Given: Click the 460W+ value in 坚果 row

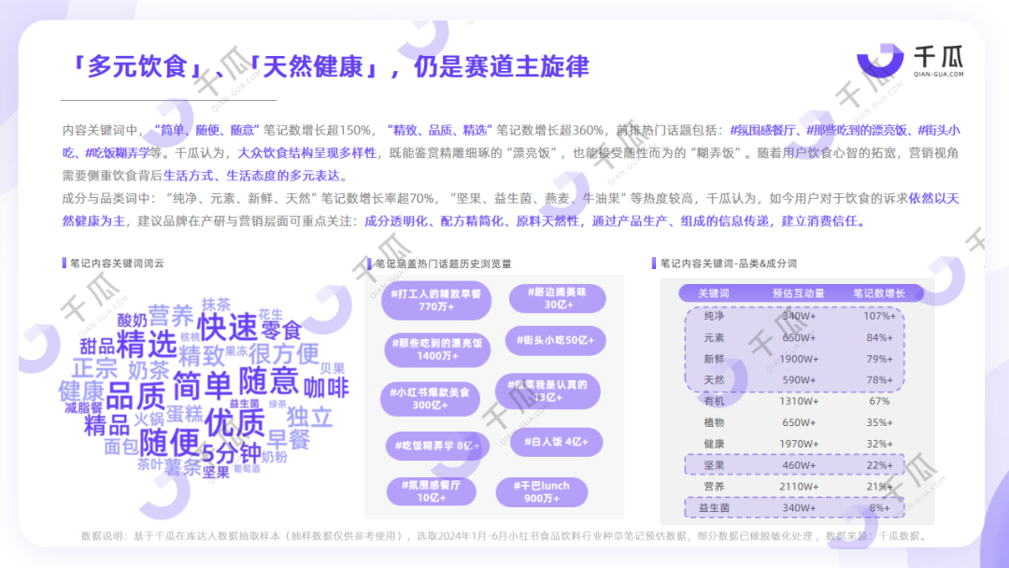Looking at the screenshot, I should click(x=799, y=465).
